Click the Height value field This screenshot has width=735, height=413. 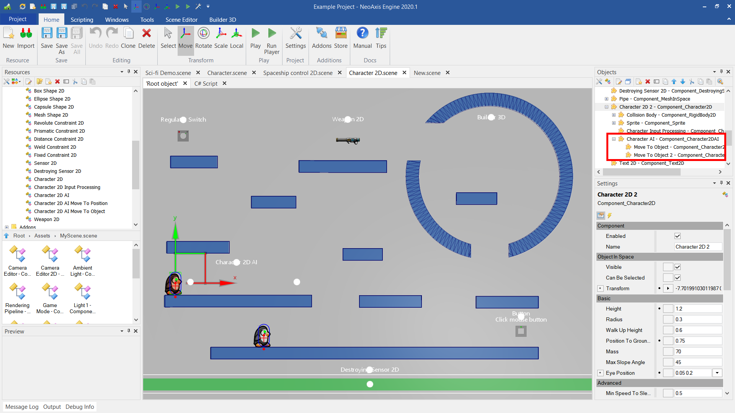697,309
